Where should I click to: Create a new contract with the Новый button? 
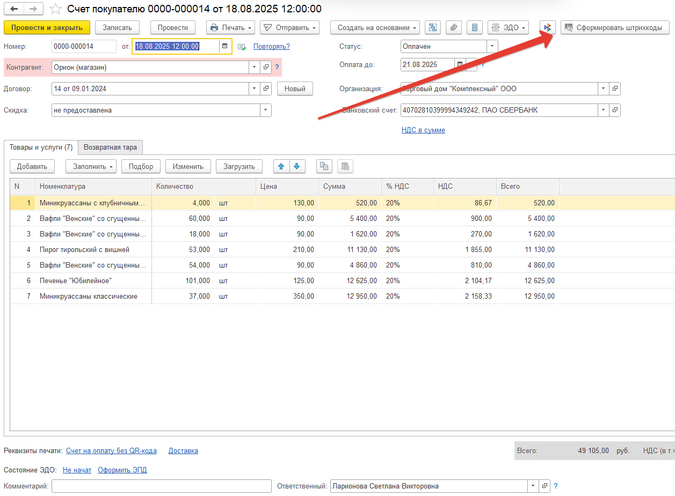(295, 89)
